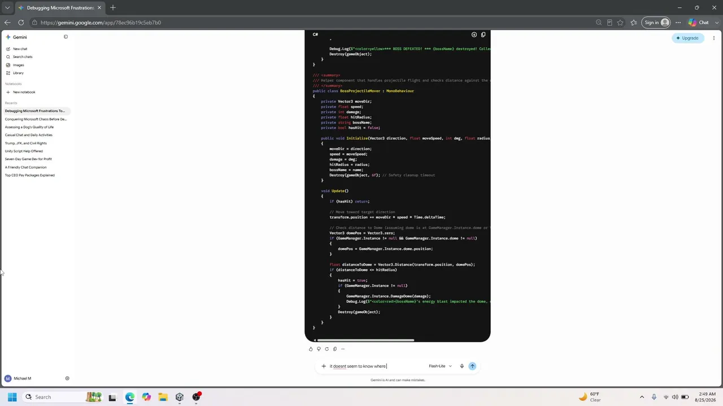View site information lock icon
Screen dimensions: 723x406
pyautogui.click(x=34, y=23)
